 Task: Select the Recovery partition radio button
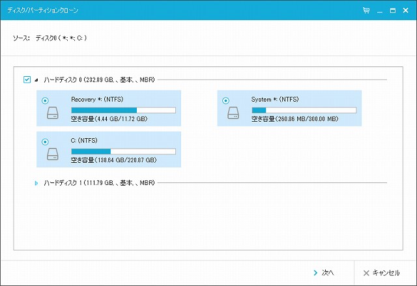45,100
